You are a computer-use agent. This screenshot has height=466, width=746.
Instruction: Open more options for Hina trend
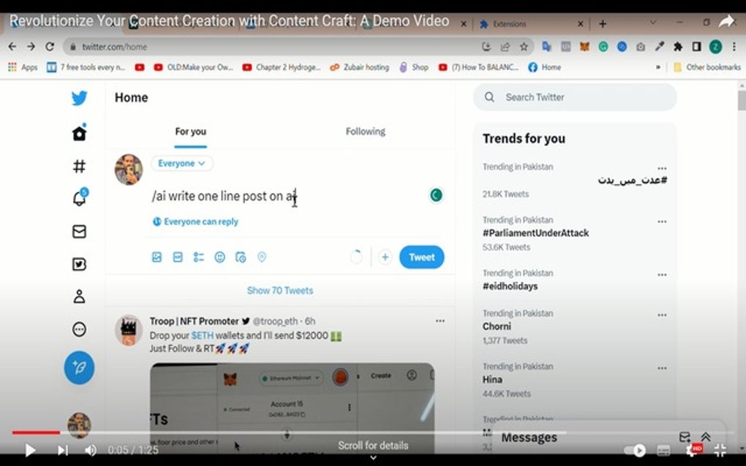pos(662,368)
